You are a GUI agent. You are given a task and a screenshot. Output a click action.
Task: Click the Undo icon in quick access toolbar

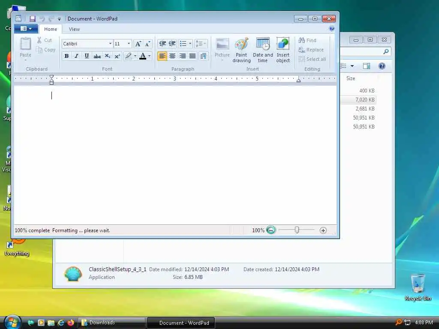pyautogui.click(x=42, y=19)
